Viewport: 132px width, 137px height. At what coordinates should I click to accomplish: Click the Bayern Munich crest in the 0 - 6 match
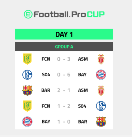coord(101,74)
